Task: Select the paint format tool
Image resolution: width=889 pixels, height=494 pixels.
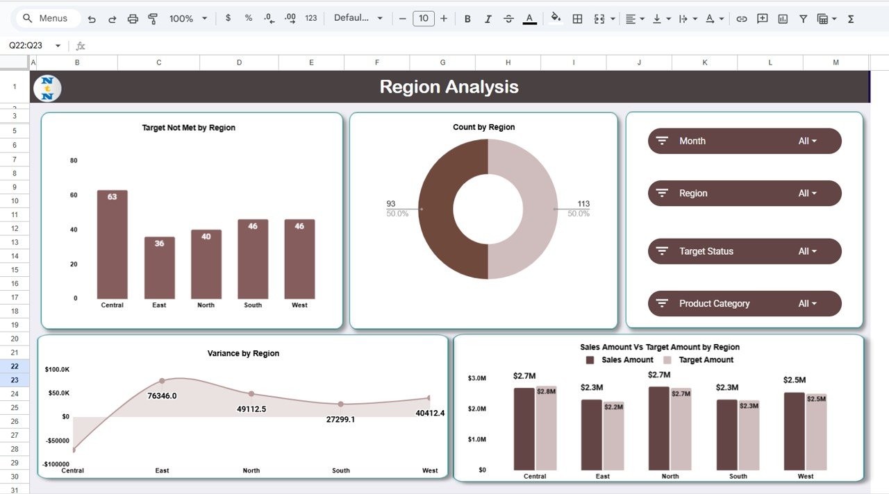Action: coord(152,18)
